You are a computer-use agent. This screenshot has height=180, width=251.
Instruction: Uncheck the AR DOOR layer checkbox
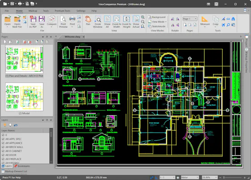[x=3, y=155]
